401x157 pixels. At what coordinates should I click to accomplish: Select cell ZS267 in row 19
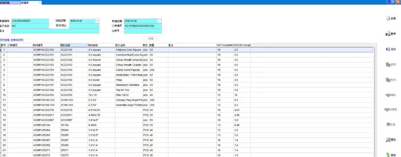[74, 140]
